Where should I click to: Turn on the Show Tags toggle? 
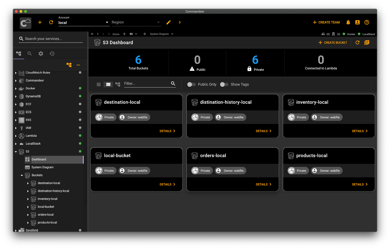pyautogui.click(x=224, y=84)
